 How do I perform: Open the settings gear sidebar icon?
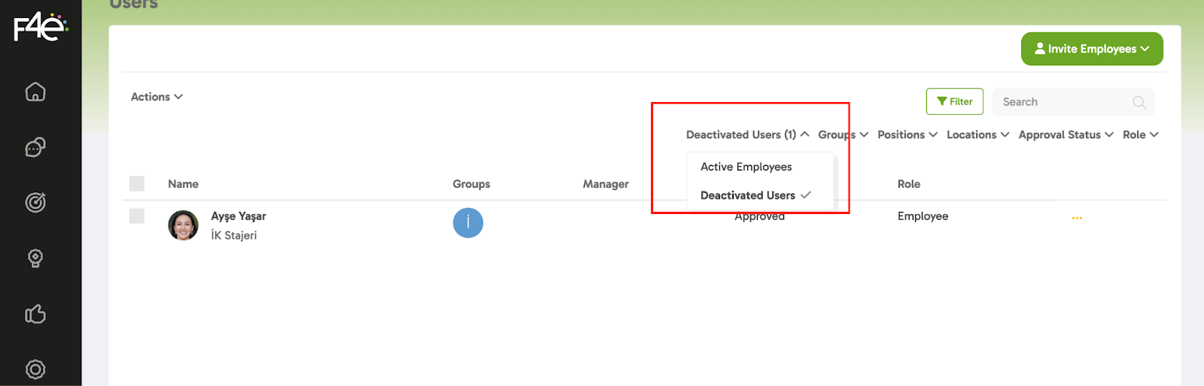35,369
